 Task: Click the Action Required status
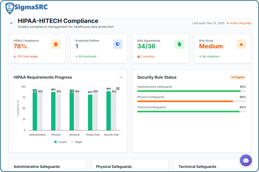[x=239, y=23]
